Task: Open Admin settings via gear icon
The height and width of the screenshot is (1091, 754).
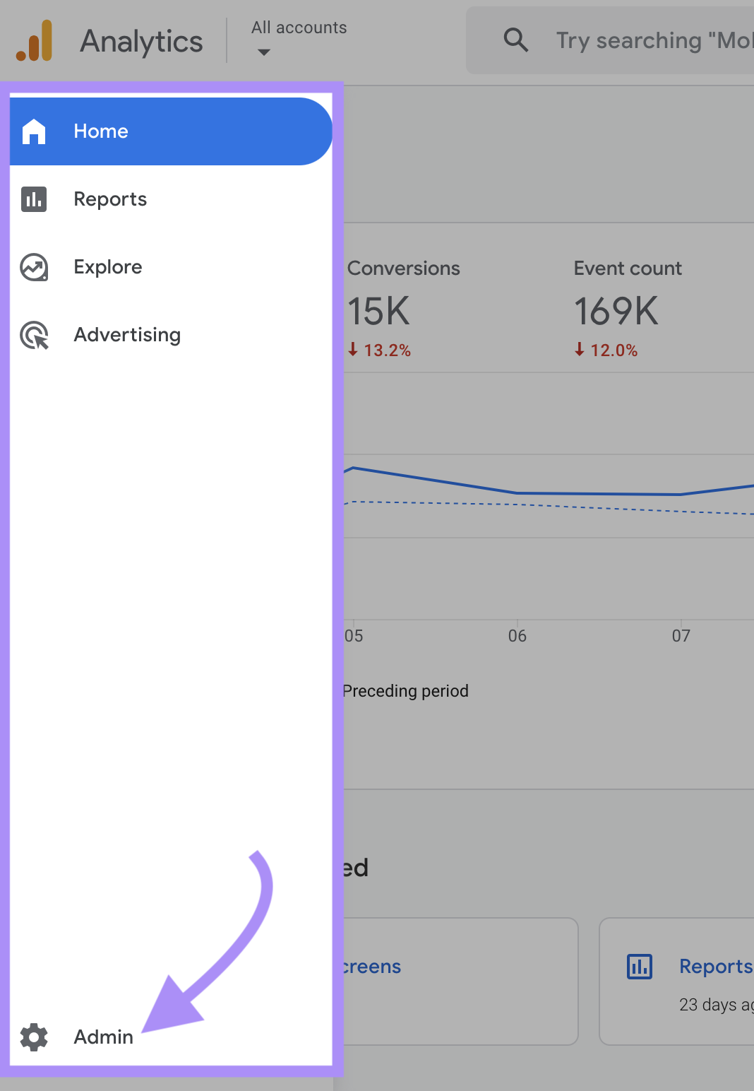Action: (34, 1037)
